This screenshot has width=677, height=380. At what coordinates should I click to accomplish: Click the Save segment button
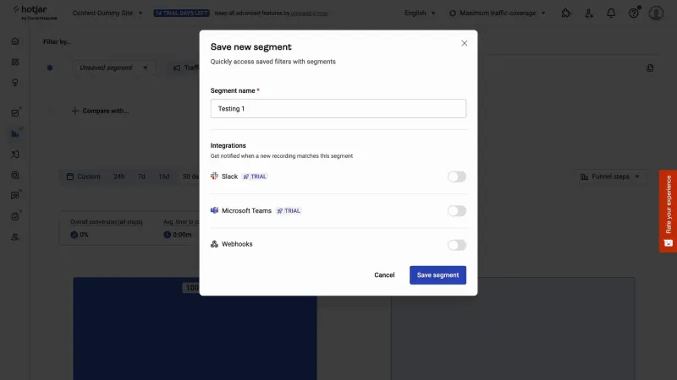click(x=438, y=275)
